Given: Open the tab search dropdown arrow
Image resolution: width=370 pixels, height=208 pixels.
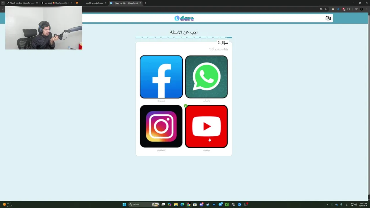Looking at the screenshot, I should (x=3, y=3).
